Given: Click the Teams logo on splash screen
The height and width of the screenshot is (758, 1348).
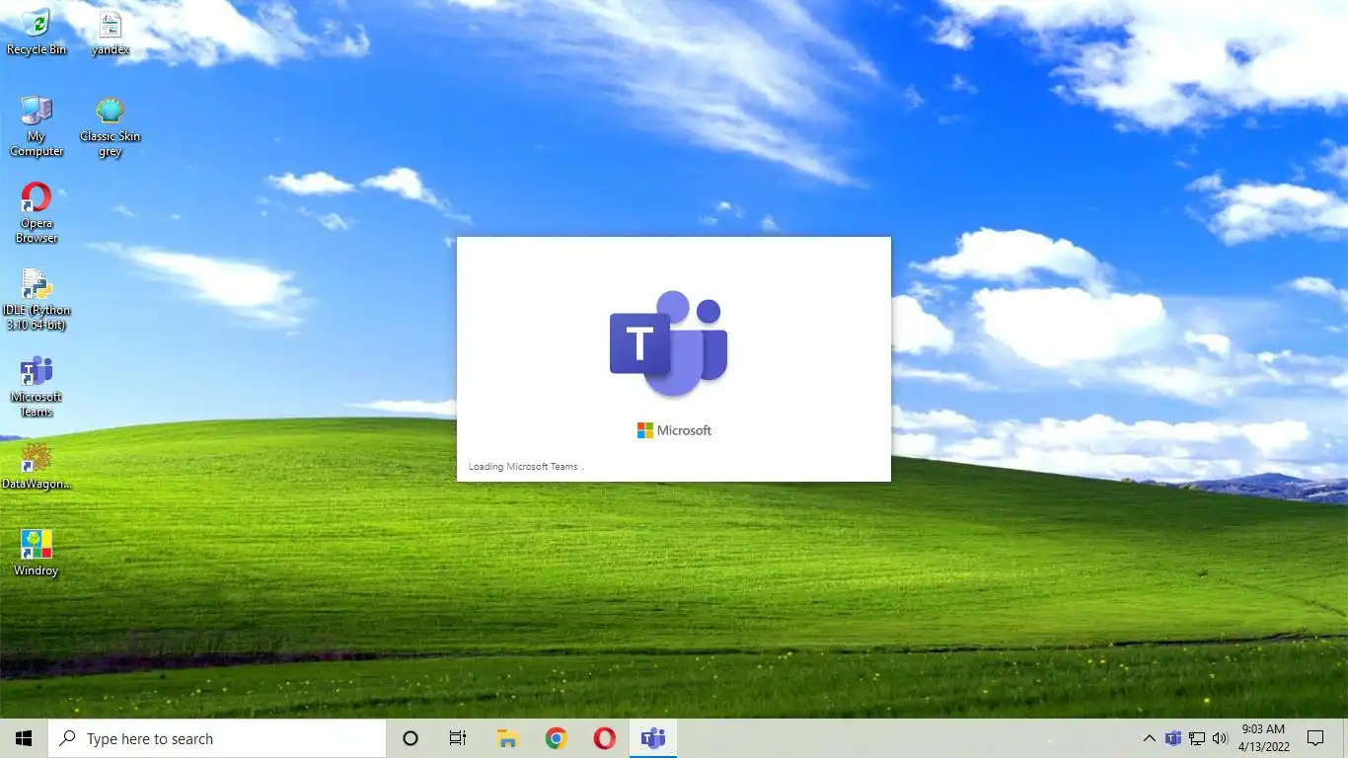Looking at the screenshot, I should [x=669, y=344].
